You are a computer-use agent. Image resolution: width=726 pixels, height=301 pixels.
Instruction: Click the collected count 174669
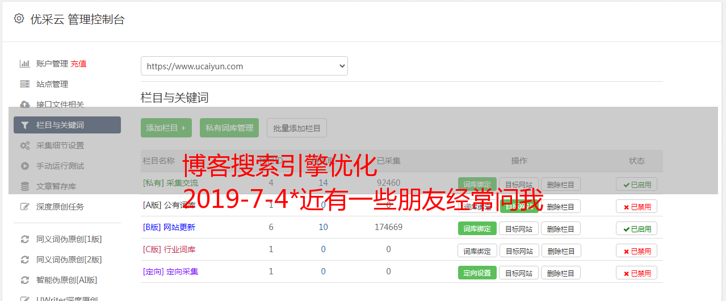click(x=388, y=227)
